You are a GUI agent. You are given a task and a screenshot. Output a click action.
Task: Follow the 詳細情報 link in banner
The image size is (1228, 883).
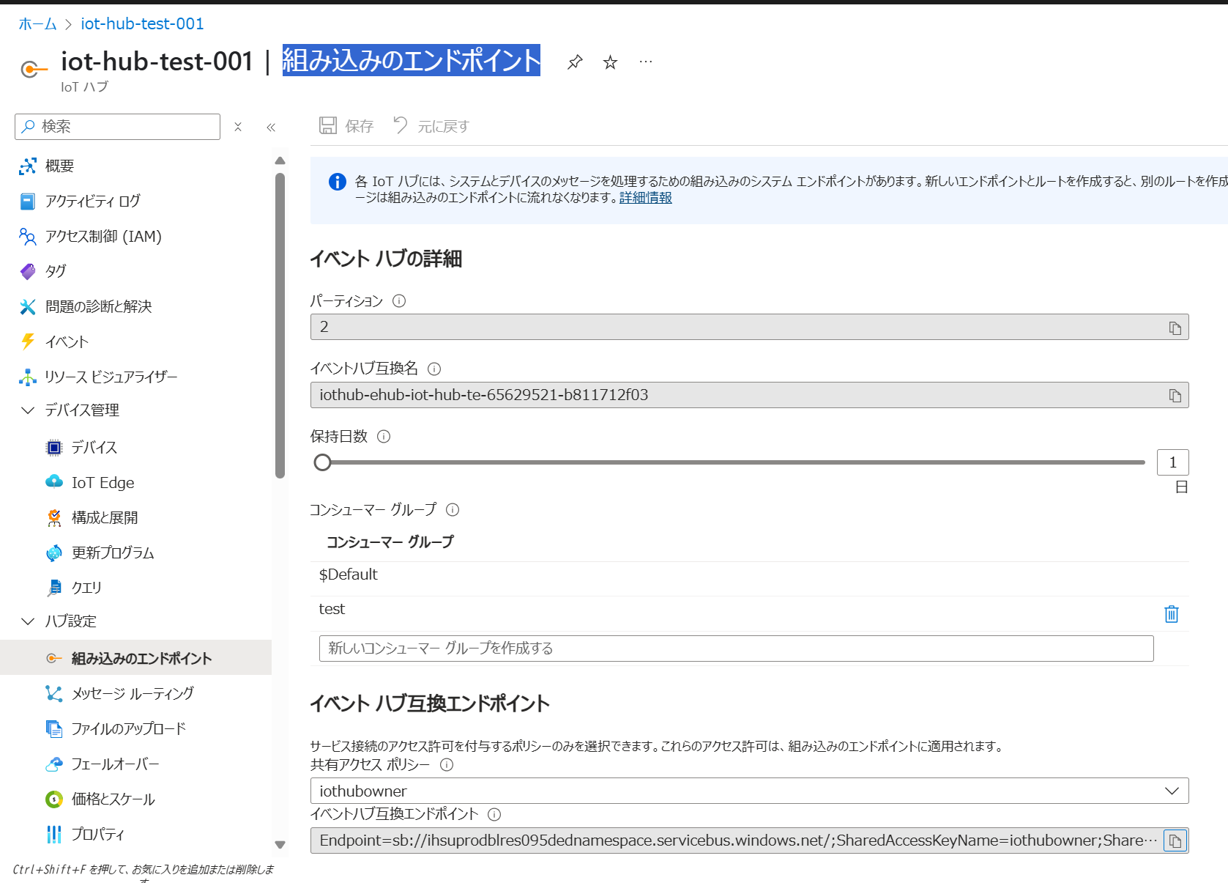click(x=645, y=198)
